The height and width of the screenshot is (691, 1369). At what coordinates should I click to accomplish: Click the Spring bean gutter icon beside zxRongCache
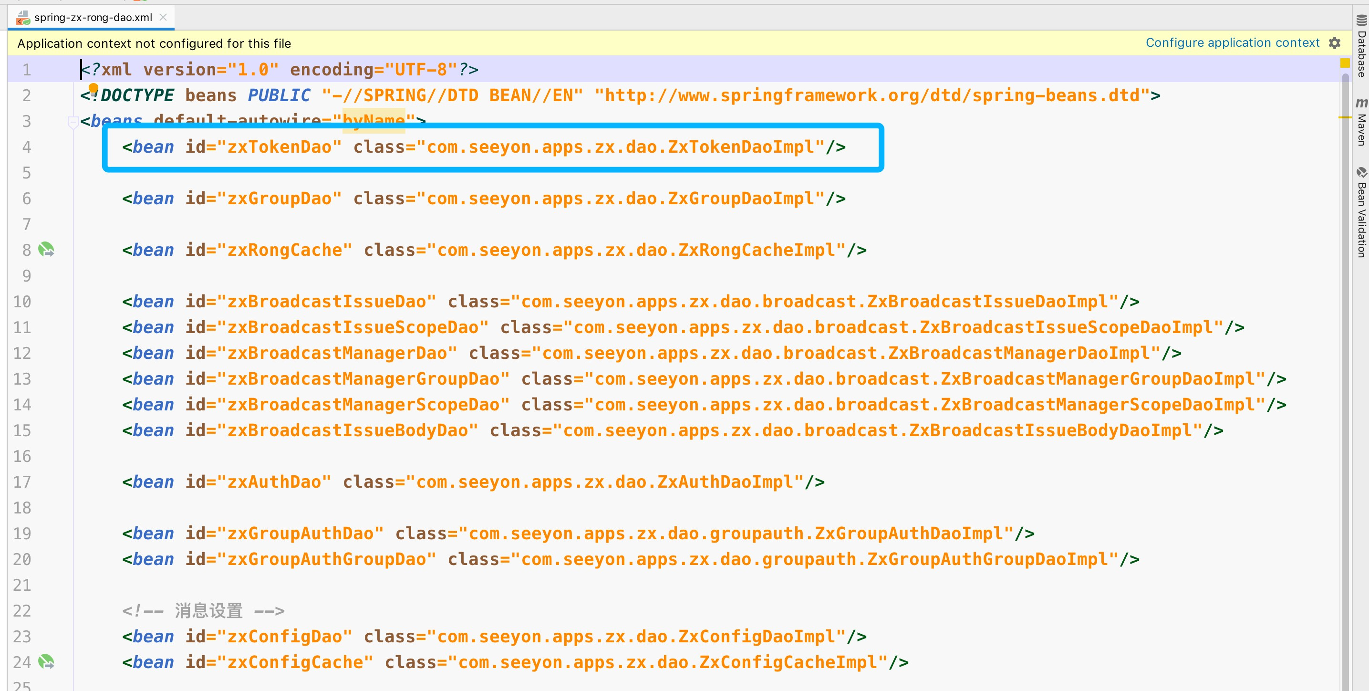coord(46,250)
